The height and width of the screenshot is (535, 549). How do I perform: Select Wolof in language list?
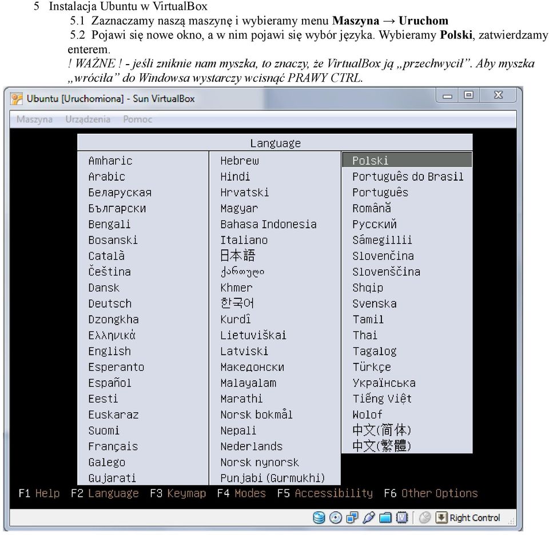(367, 414)
